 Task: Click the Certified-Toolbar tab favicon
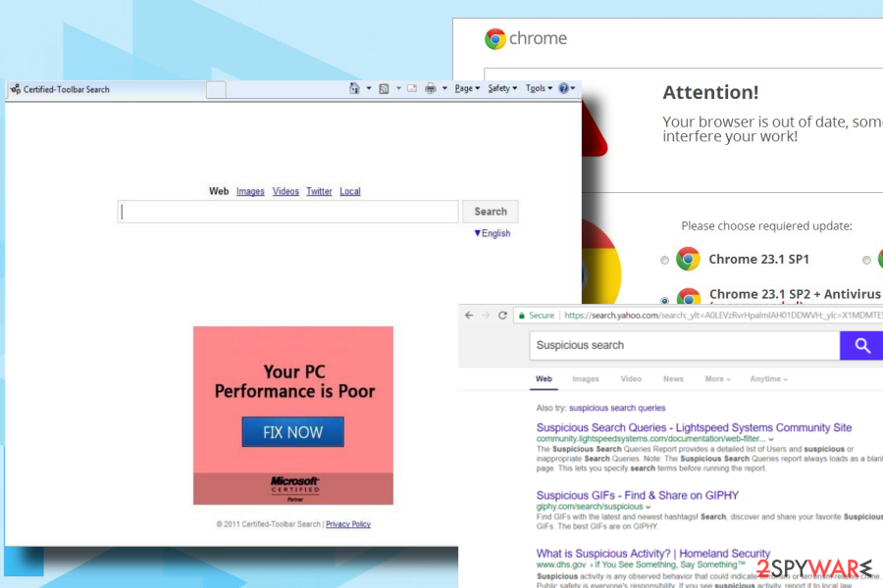pos(16,89)
